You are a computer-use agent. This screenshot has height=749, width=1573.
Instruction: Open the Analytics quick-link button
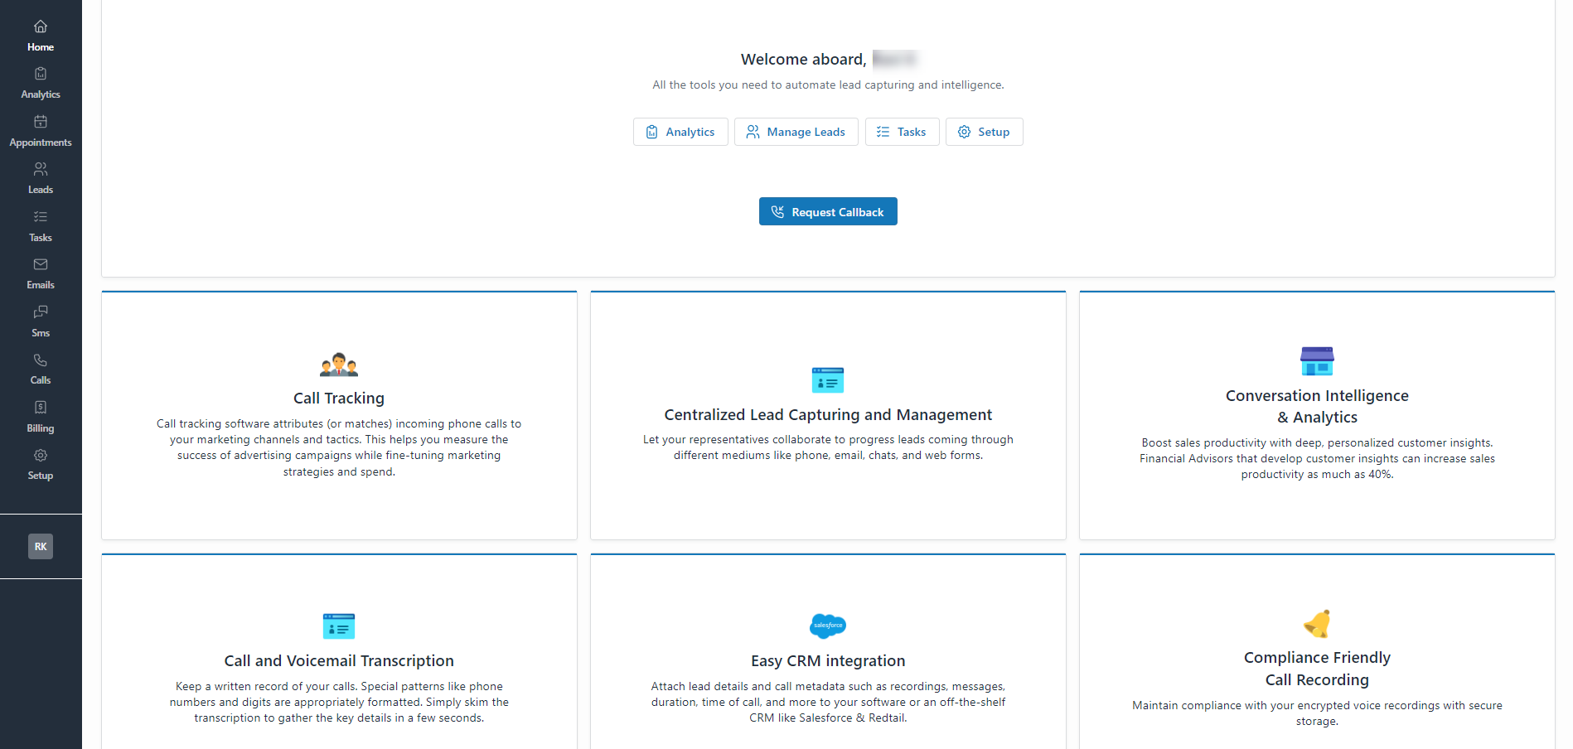680,132
